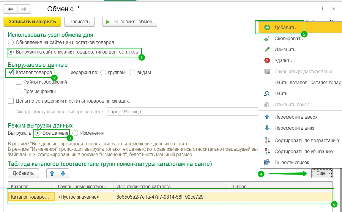Choose Изменить pencil menu entry
The width and height of the screenshot is (342, 212).
285,50
